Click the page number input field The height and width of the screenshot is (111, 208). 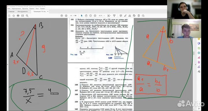[x=71, y=16]
